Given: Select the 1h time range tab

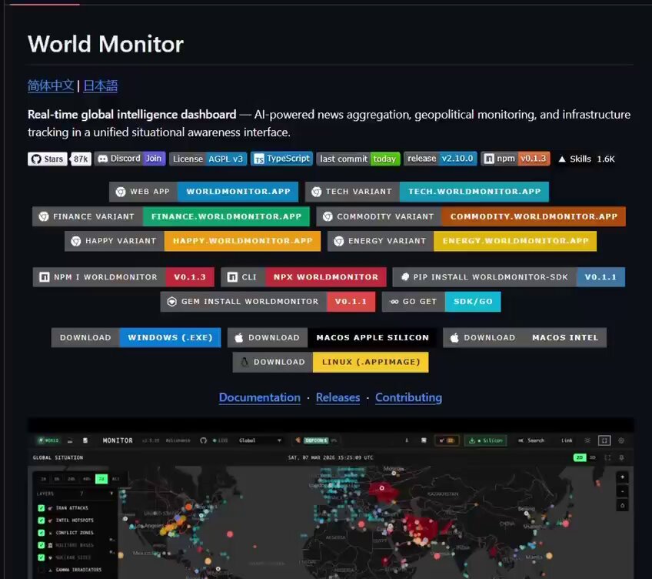Looking at the screenshot, I should (x=43, y=479).
